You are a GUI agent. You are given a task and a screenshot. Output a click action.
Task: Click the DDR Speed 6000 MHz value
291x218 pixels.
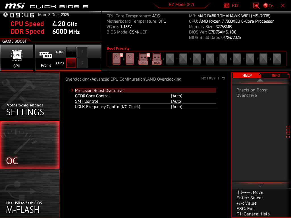tap(66, 32)
